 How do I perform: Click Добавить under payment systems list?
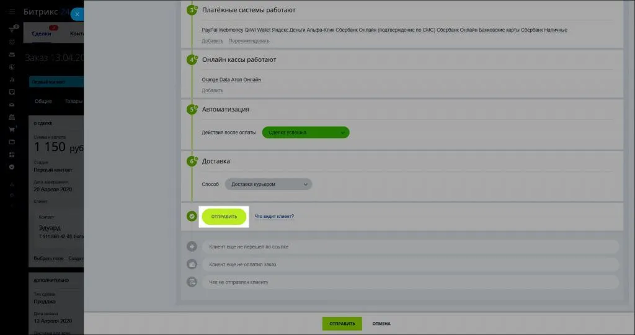point(212,41)
